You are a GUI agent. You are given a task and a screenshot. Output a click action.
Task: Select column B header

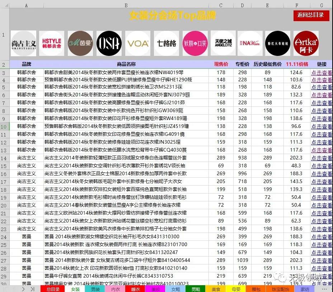click(126, 5)
